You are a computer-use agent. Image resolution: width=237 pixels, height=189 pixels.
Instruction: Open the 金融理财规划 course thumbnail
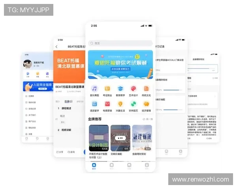click(x=142, y=138)
